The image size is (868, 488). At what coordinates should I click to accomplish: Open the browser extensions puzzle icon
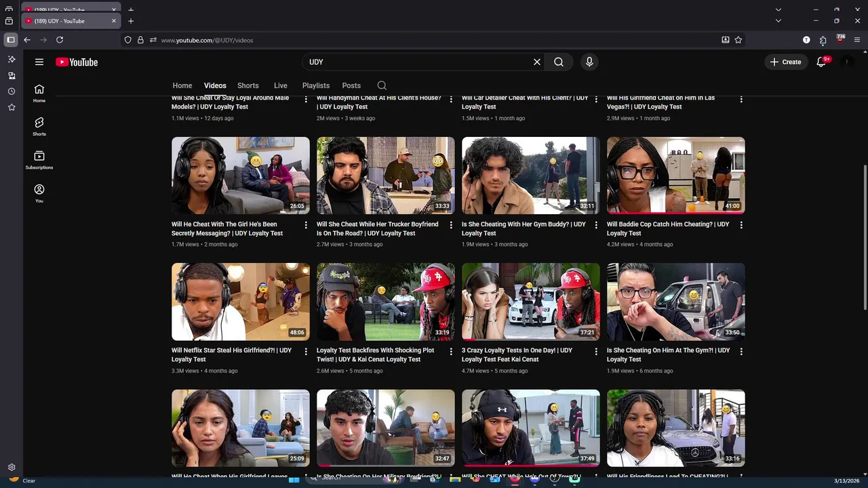click(x=823, y=40)
